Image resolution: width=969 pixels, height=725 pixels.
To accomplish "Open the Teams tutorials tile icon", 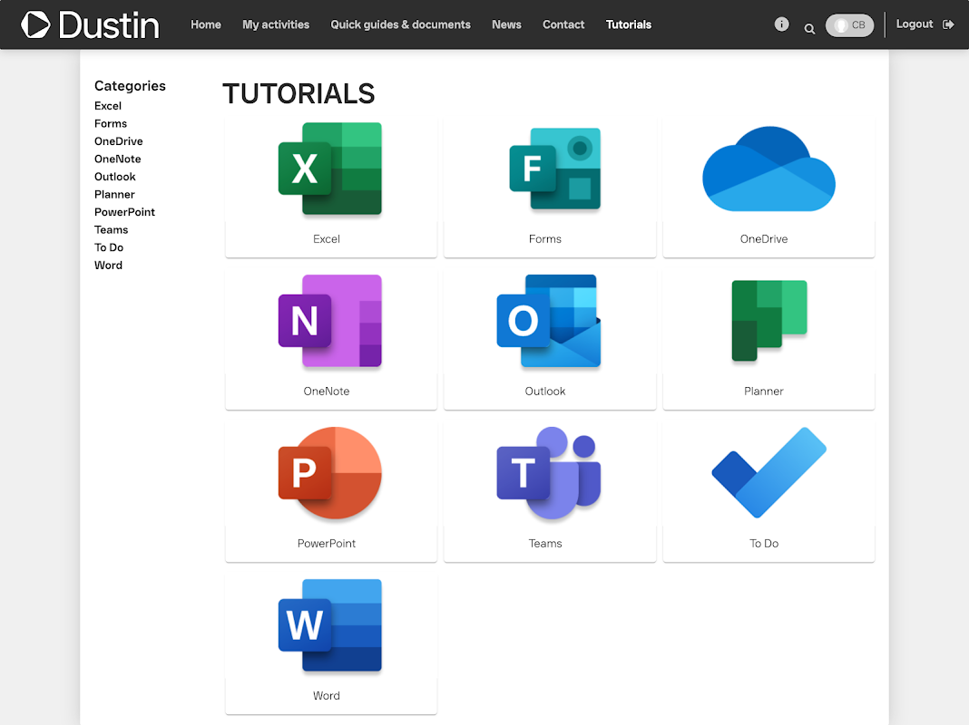I will point(549,473).
